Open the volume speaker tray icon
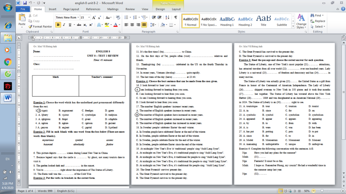346x194 pixels. [x=11, y=172]
